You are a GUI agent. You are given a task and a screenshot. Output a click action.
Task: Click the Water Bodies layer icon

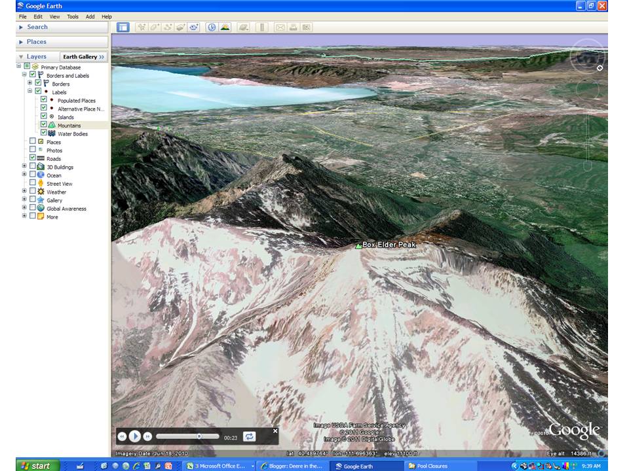52,133
